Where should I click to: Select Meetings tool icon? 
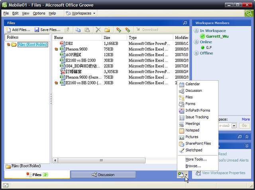pos(182,124)
